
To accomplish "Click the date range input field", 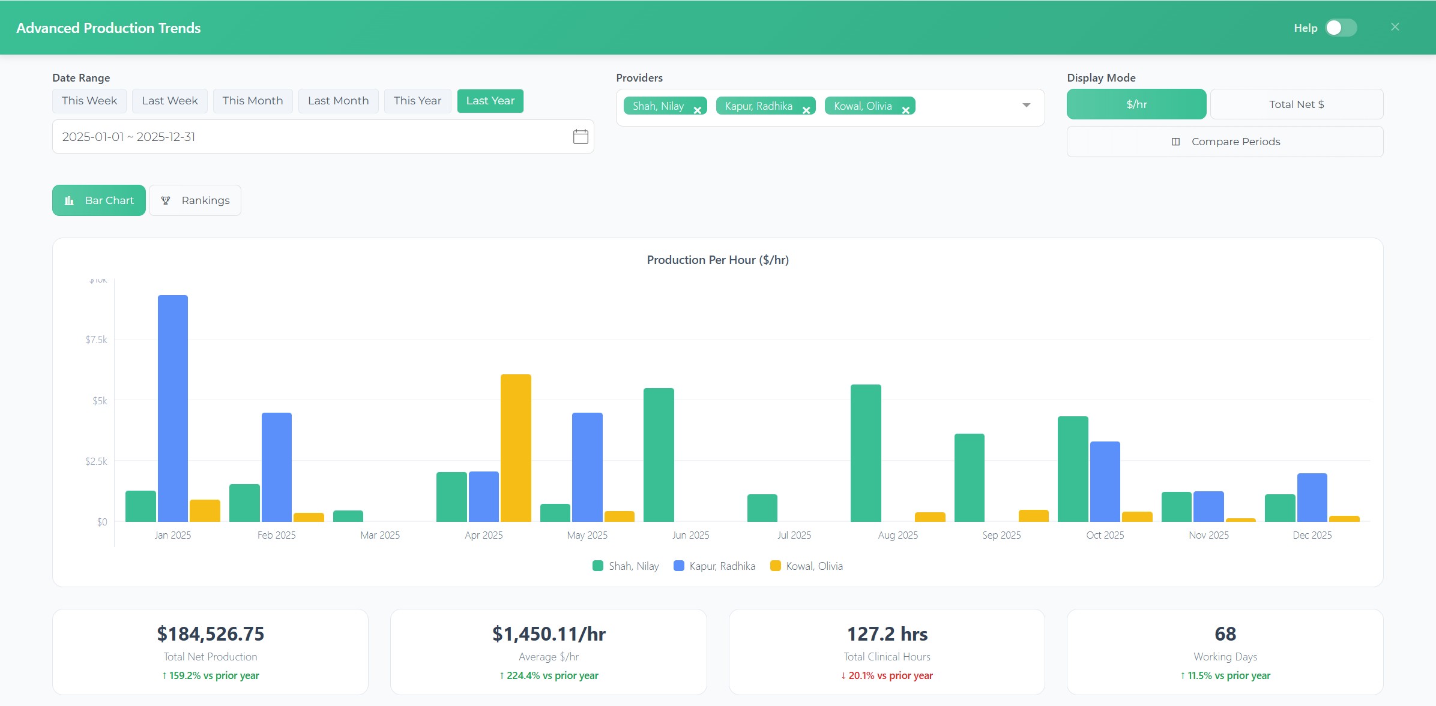I will (300, 137).
